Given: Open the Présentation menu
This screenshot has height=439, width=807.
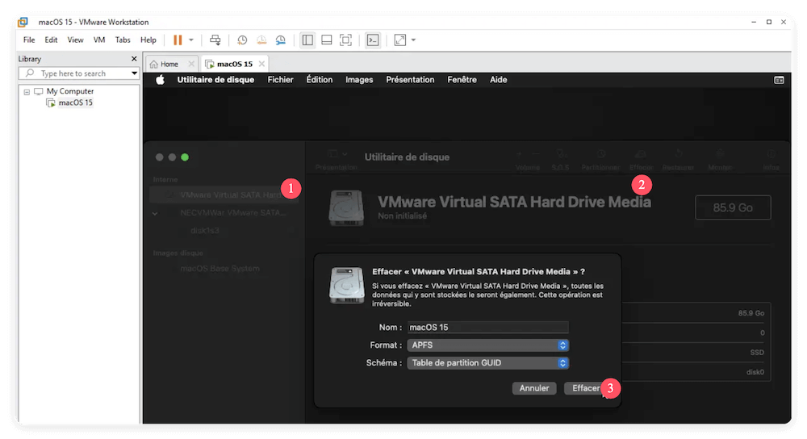Looking at the screenshot, I should point(410,80).
